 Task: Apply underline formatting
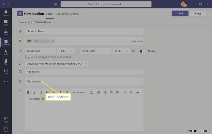[x=41, y=92]
